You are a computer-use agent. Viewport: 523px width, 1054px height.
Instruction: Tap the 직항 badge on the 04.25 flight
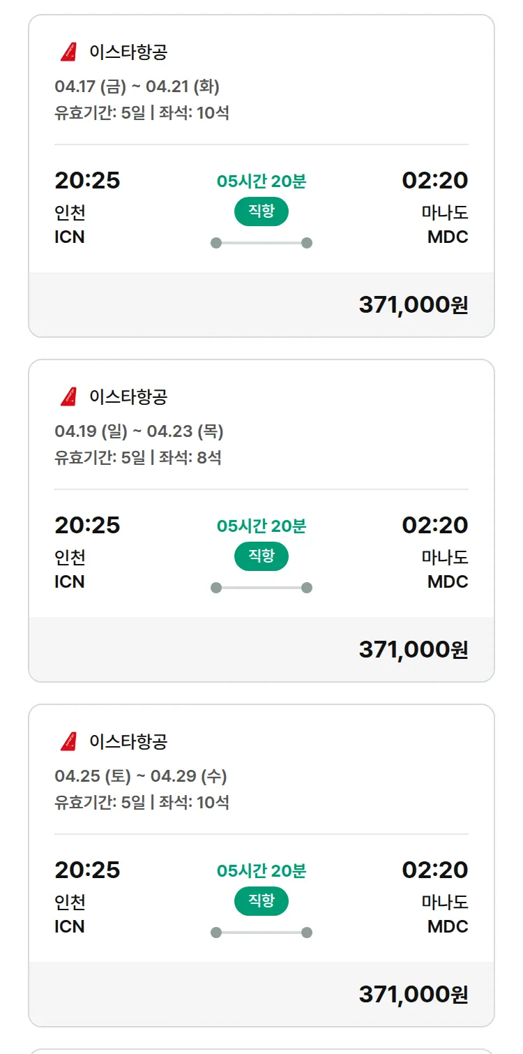(x=261, y=901)
